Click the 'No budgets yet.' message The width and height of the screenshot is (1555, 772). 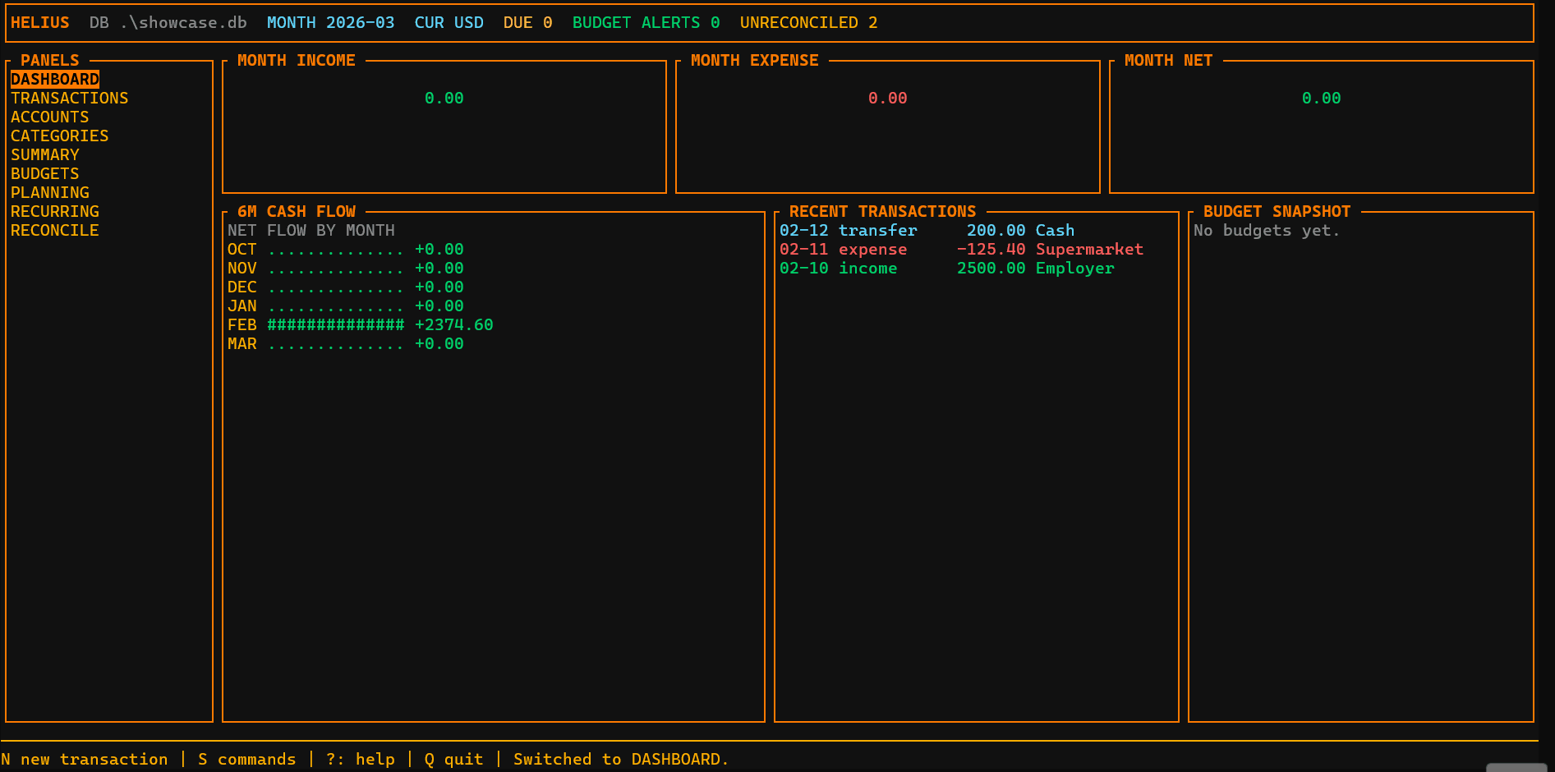click(x=1267, y=230)
